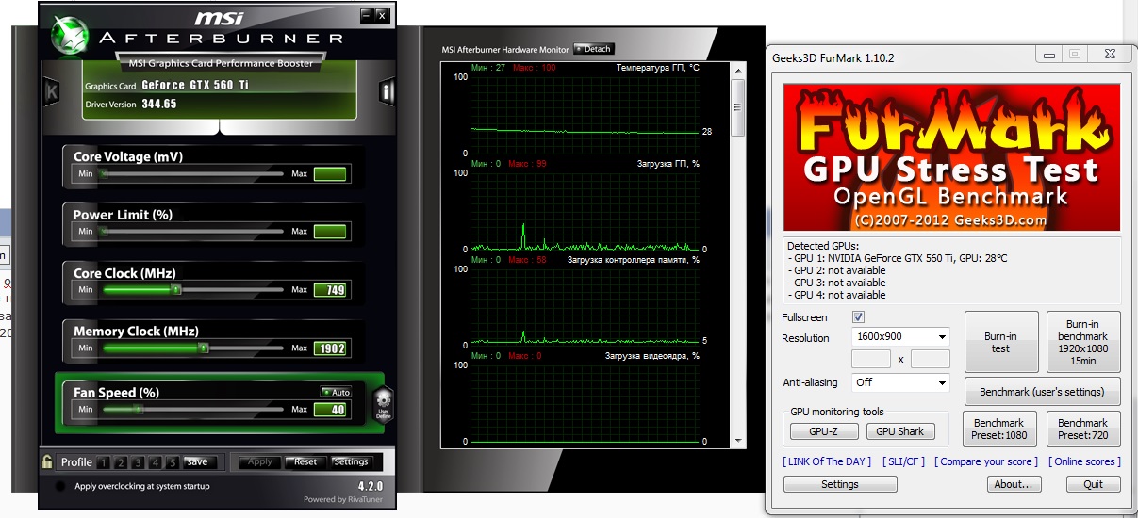The width and height of the screenshot is (1138, 518).
Task: Click the GPU 1 NVIDIA GeForce line
Action: (x=896, y=258)
